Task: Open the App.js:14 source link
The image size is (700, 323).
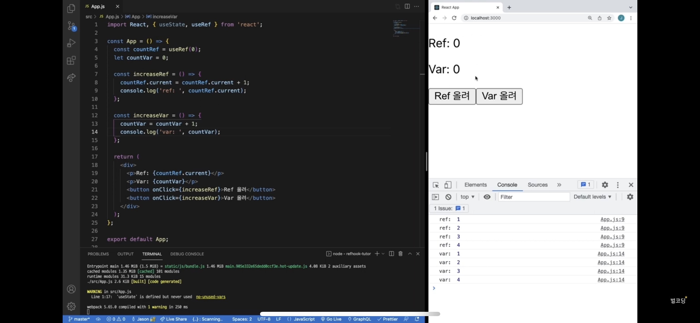Action: [x=611, y=254]
